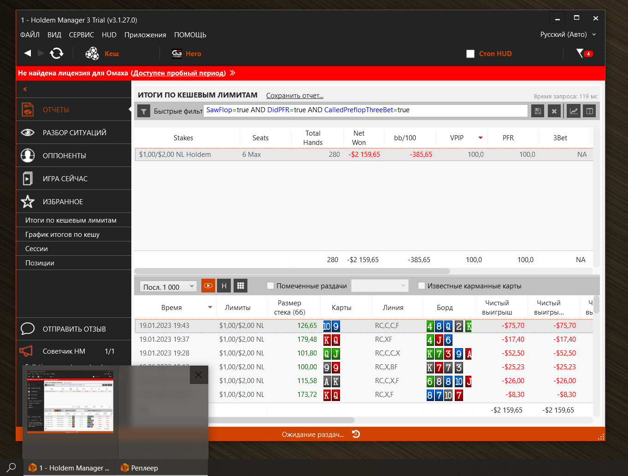The width and height of the screenshot is (628, 476).
Task: Click the ОТПРАВИТЬ ОТЗЫВ speech bubble icon
Action: tap(28, 329)
